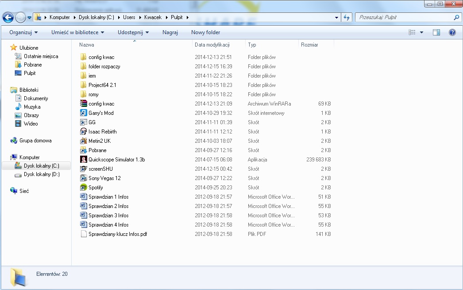The height and width of the screenshot is (290, 463).
Task: Select Grupa domowa in sidebar
Action: tap(35, 141)
